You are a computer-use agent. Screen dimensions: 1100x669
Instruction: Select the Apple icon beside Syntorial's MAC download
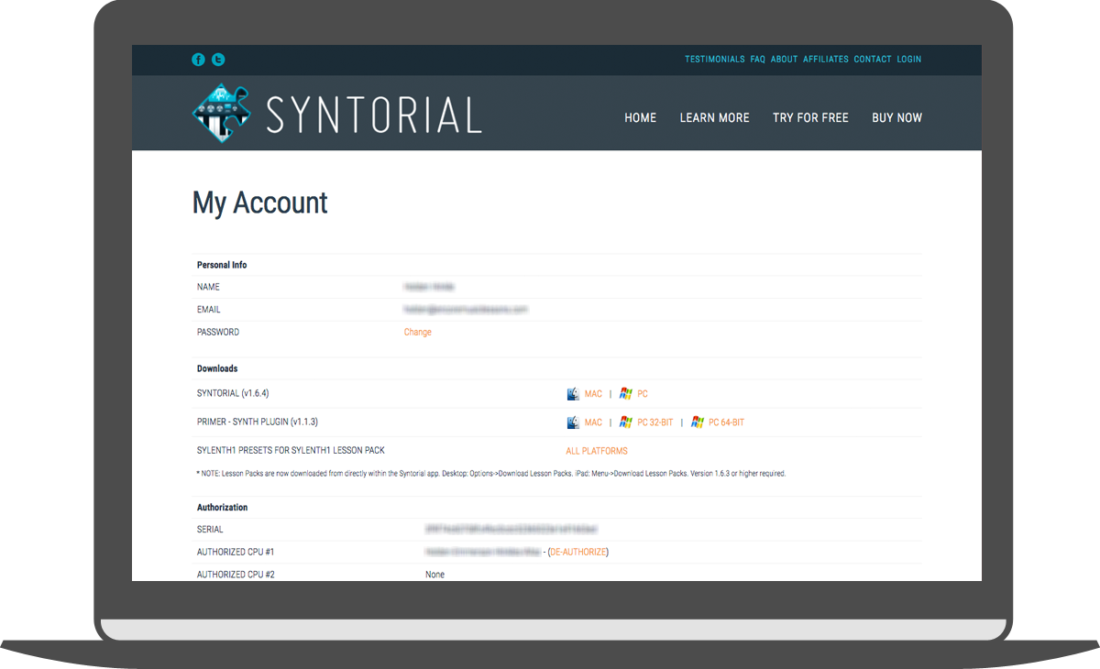(x=573, y=393)
